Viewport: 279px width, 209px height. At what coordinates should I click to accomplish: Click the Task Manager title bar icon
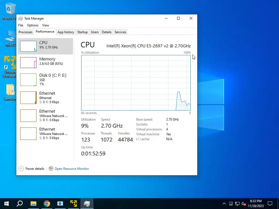pos(21,19)
